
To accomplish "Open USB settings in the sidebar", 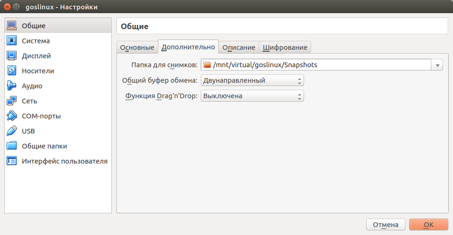I will pos(58,131).
